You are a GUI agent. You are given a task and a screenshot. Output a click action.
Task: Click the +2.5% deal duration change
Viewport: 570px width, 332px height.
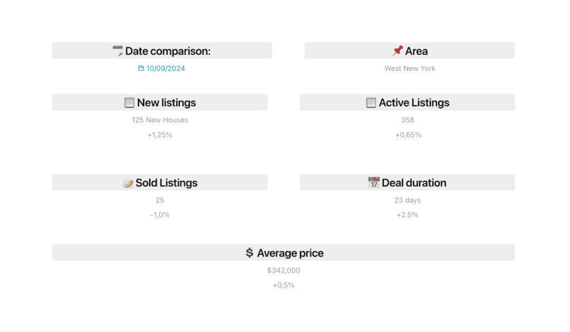[407, 215]
